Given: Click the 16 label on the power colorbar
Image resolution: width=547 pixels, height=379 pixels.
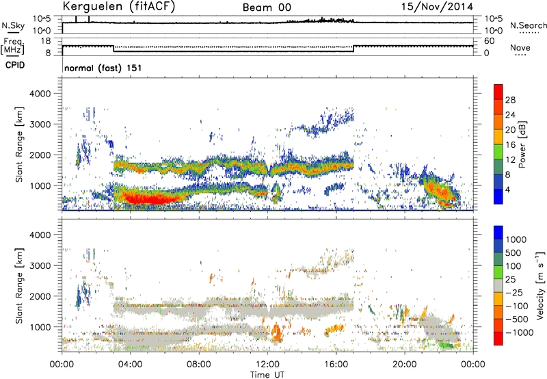Looking at the screenshot, I should coord(510,145).
